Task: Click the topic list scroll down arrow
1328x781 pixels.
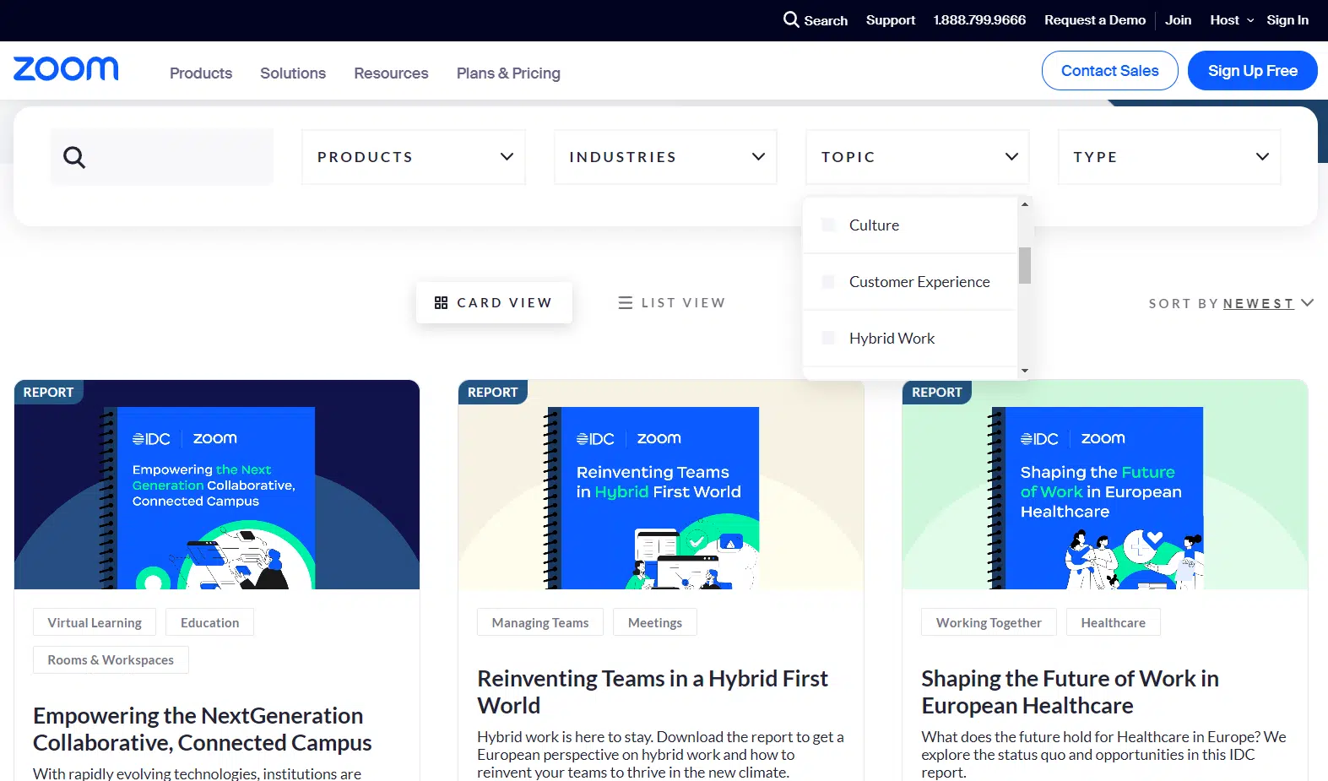Action: [x=1025, y=371]
